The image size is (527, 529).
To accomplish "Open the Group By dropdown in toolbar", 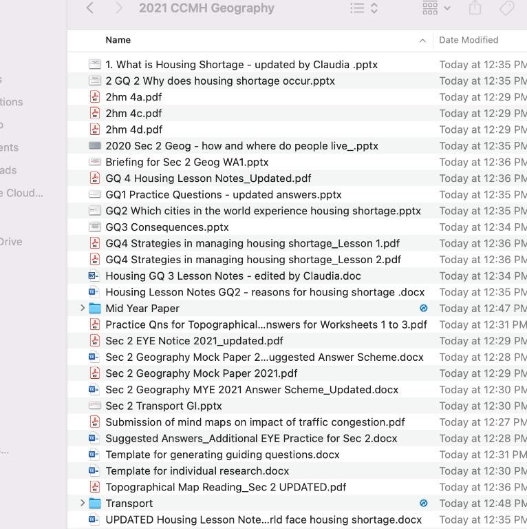I will 436,8.
